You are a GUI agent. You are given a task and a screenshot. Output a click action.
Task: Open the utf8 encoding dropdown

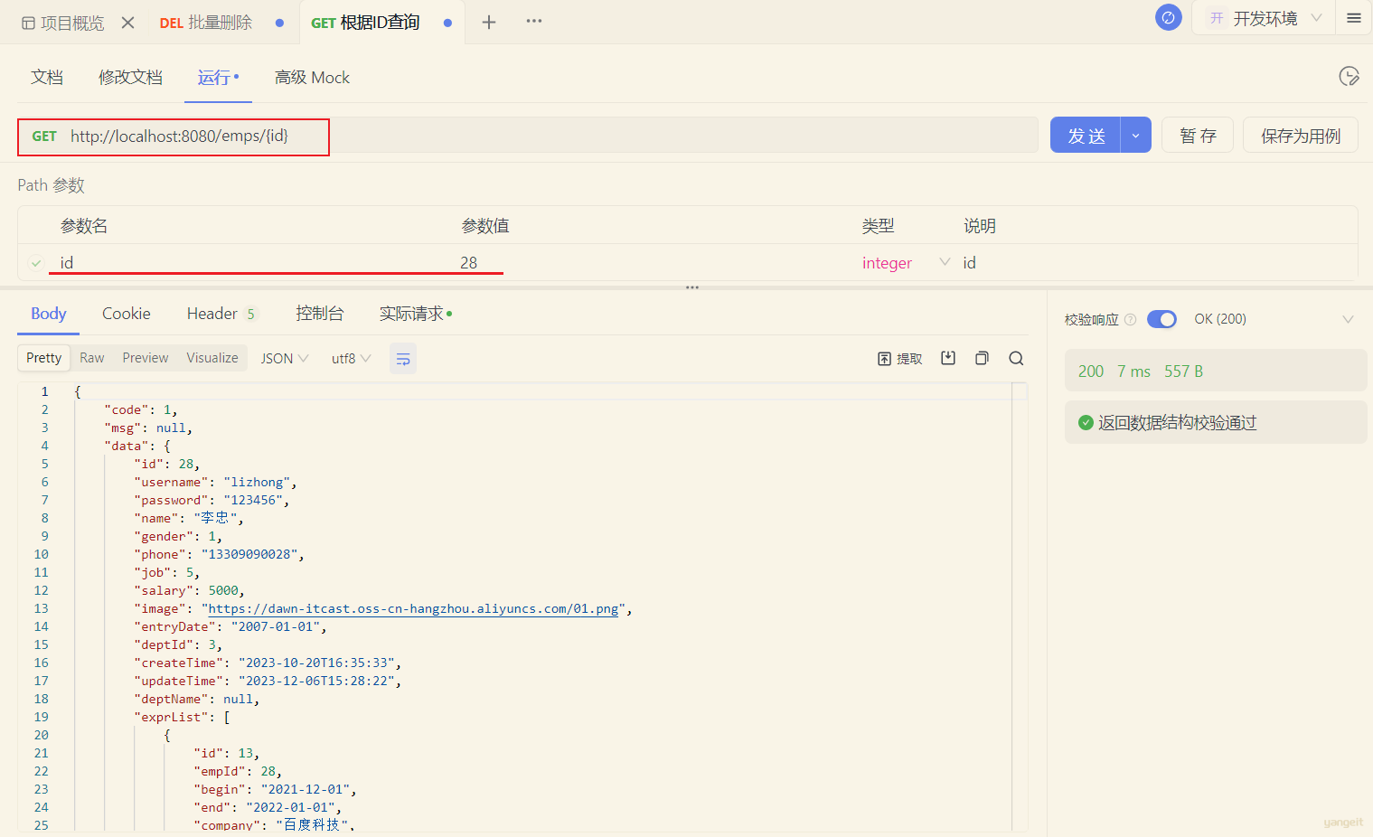(352, 359)
